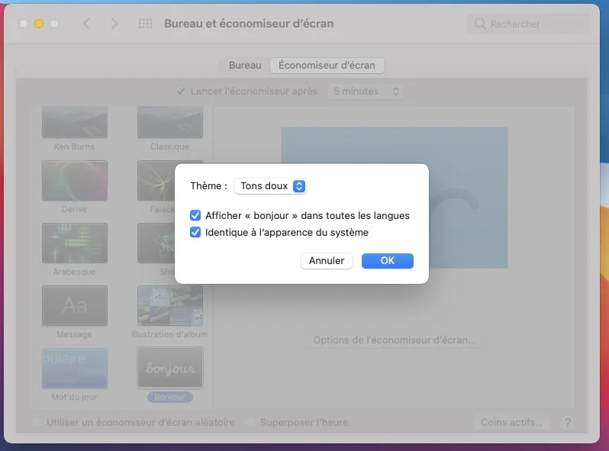Click the Annuler button

click(327, 261)
